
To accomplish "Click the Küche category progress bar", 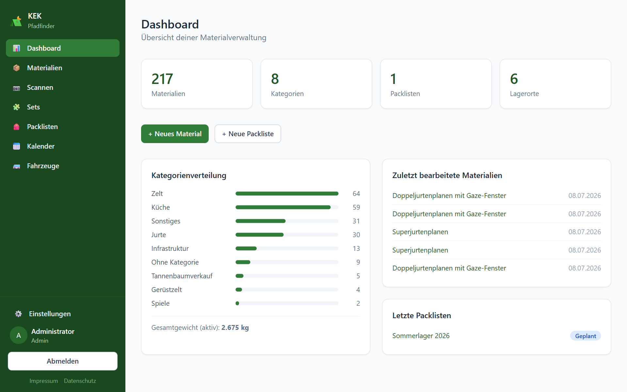I will 287,207.
